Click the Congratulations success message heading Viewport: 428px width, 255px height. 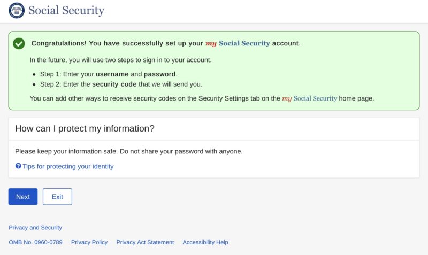[x=166, y=43]
